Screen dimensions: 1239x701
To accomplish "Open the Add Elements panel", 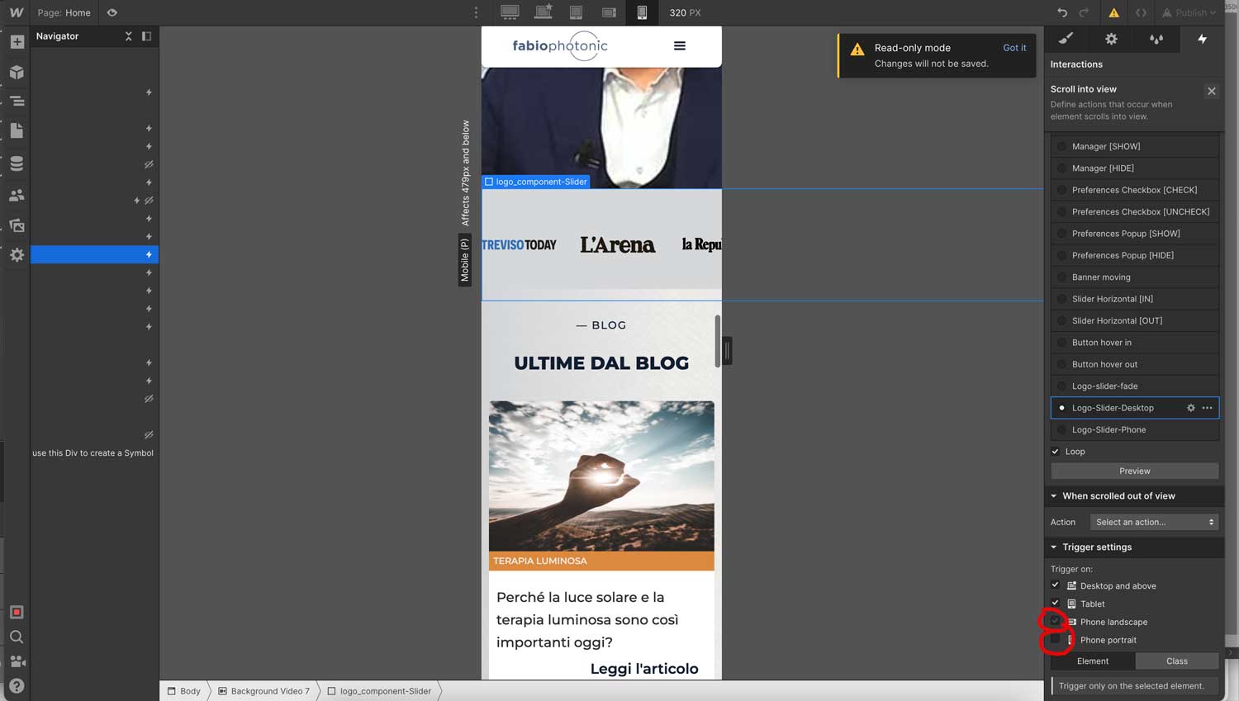I will pos(17,41).
